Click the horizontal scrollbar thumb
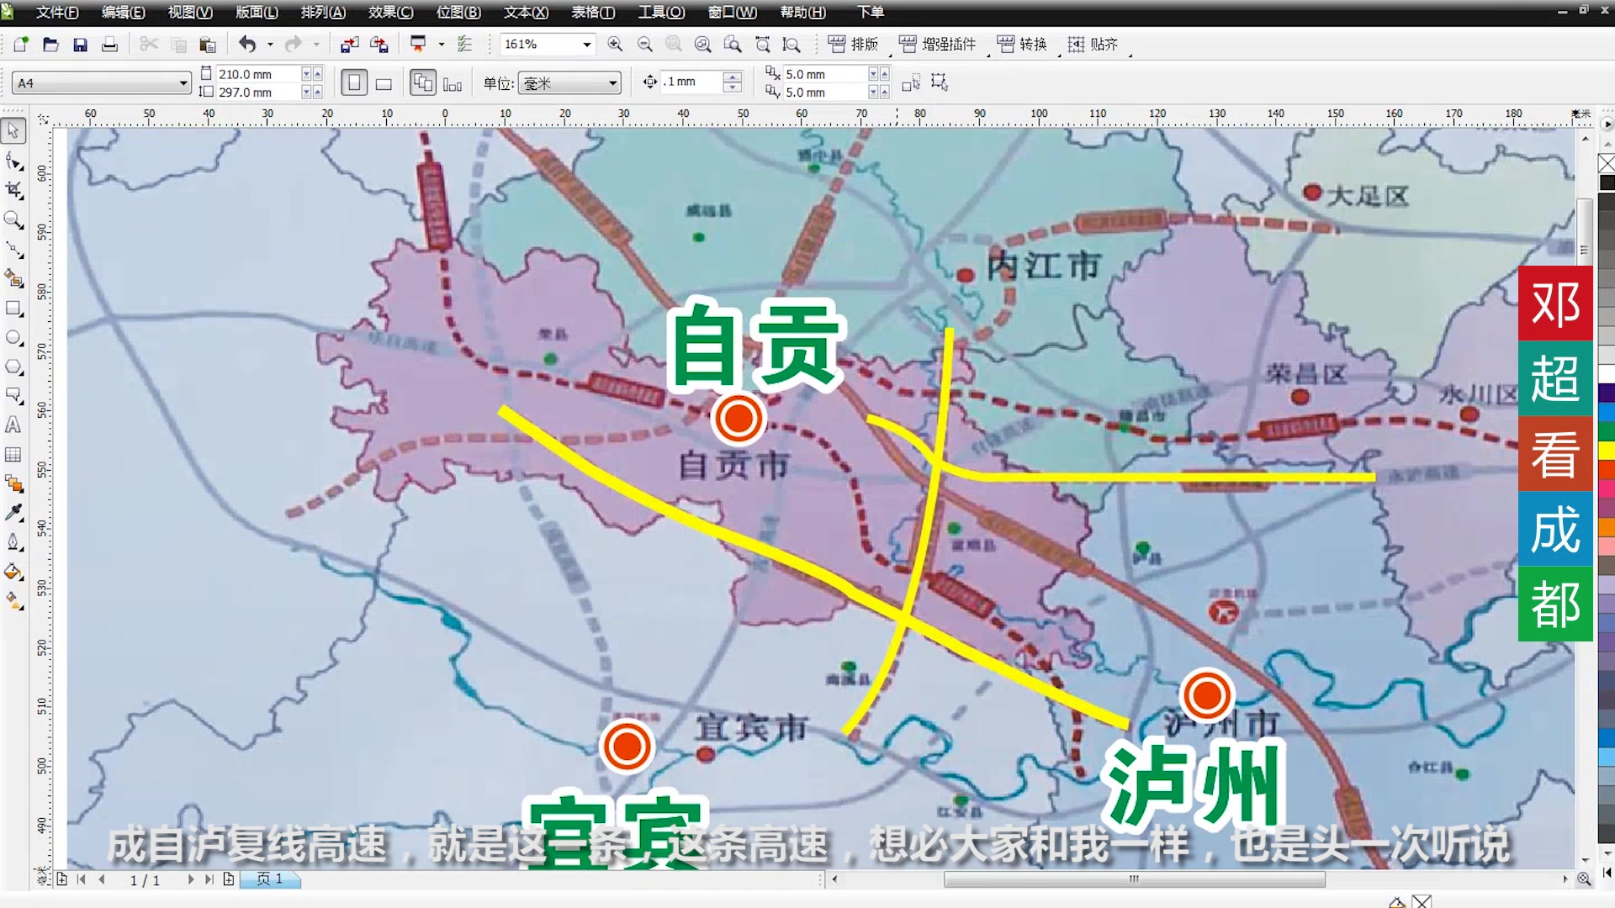Screen dimensions: 1615x908 point(1134,879)
